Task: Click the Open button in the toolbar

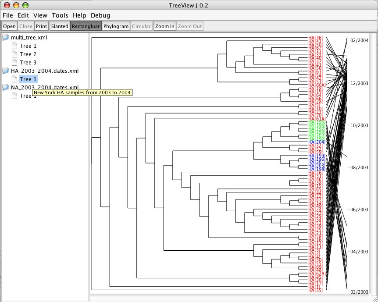Action: [x=10, y=26]
